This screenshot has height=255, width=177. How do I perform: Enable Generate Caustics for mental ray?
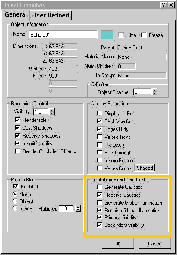(x=99, y=187)
